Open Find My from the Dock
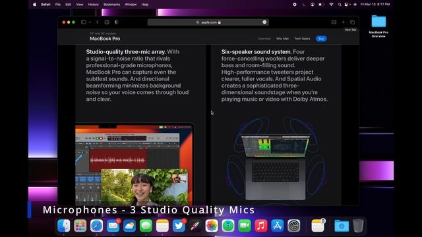The image size is (422, 237). coord(228,226)
